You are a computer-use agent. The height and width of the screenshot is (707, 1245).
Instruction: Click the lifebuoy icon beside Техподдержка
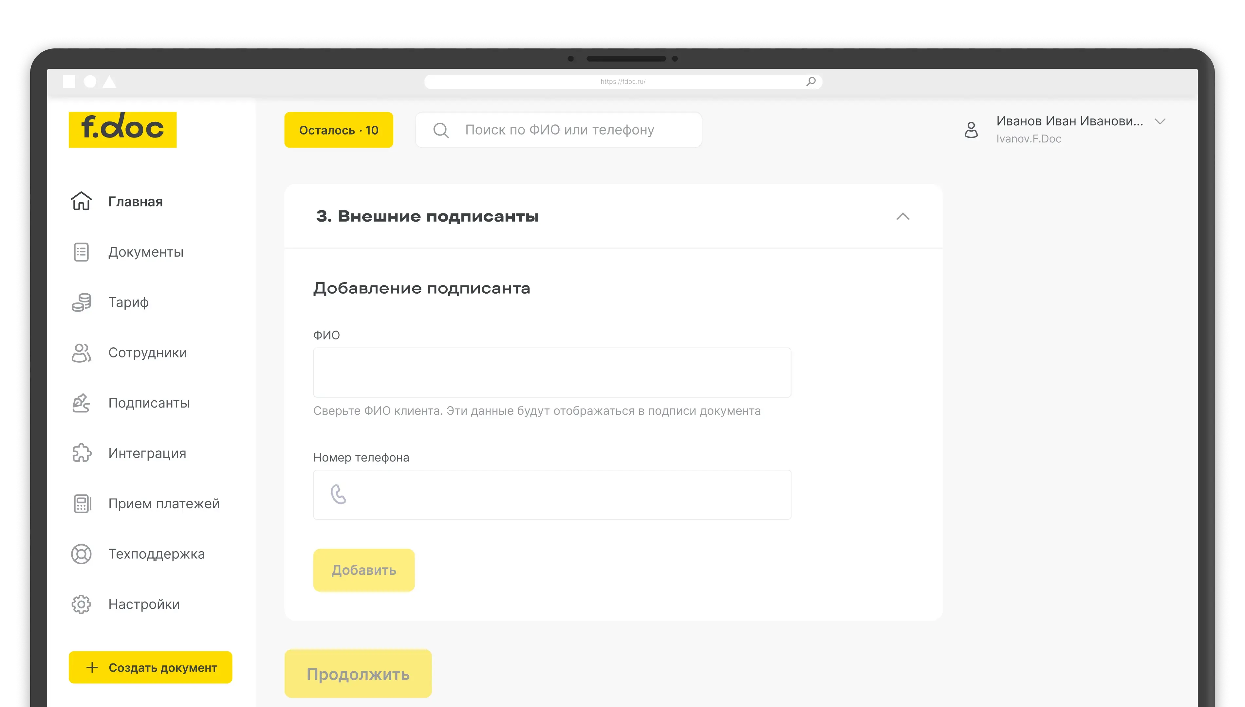tap(81, 554)
